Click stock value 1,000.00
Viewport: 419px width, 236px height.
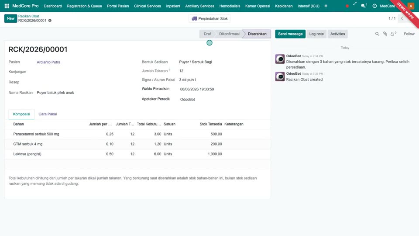click(x=215, y=154)
